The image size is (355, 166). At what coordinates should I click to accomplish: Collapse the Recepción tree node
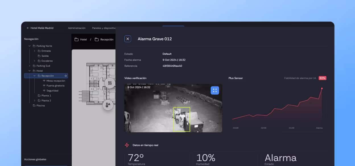click(x=35, y=76)
